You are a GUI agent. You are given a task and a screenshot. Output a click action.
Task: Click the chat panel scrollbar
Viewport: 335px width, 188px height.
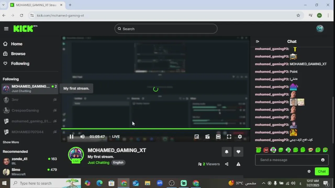pos(333,120)
